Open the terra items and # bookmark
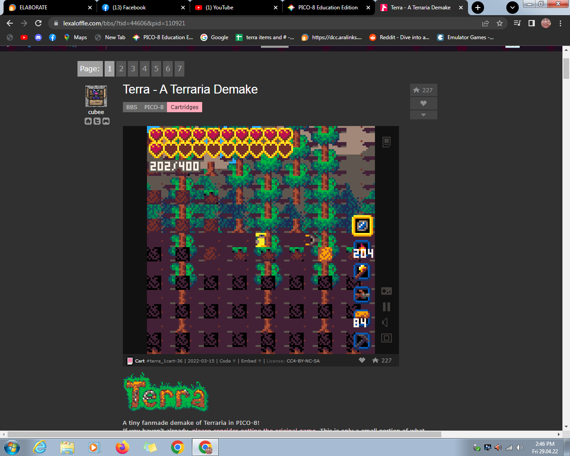Screen dimensions: 570x456 (265, 37)
